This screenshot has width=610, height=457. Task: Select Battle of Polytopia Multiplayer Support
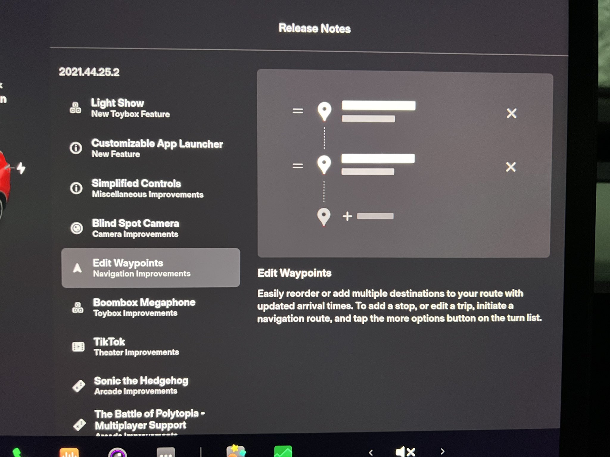149,420
